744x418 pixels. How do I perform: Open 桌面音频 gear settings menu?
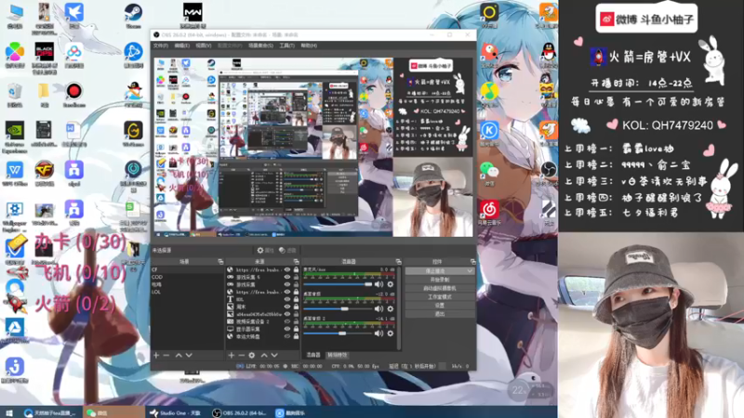[390, 309]
